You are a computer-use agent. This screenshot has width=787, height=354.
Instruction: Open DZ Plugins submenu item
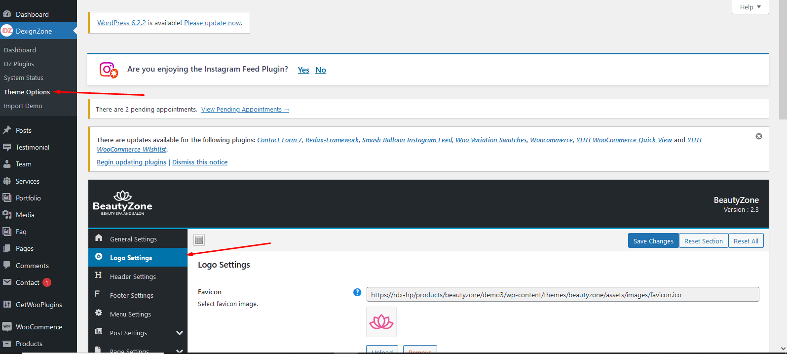pos(19,64)
